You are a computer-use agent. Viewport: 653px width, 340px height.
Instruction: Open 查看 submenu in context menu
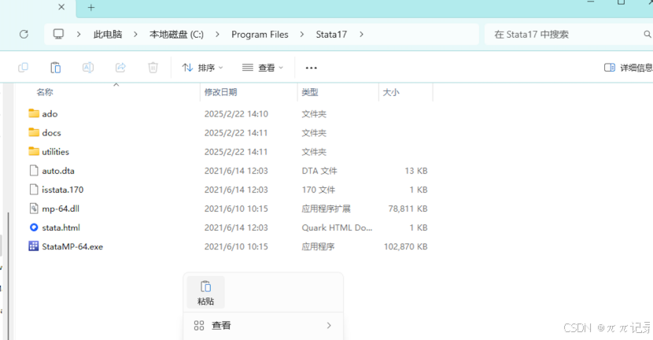[x=264, y=325]
